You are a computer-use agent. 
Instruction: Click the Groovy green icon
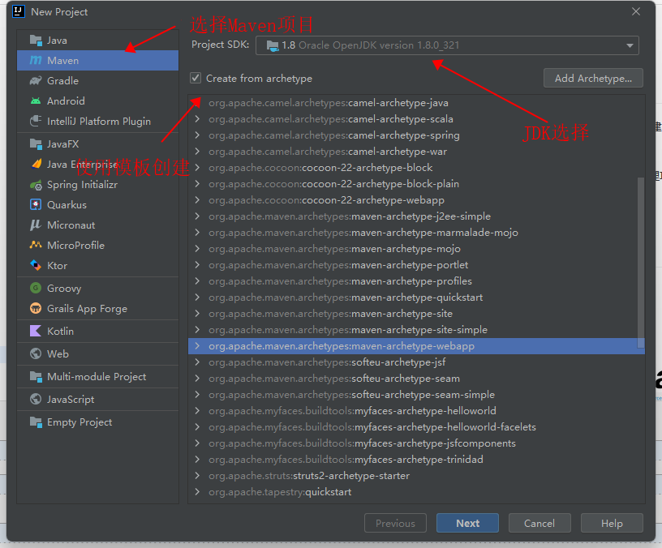point(36,289)
